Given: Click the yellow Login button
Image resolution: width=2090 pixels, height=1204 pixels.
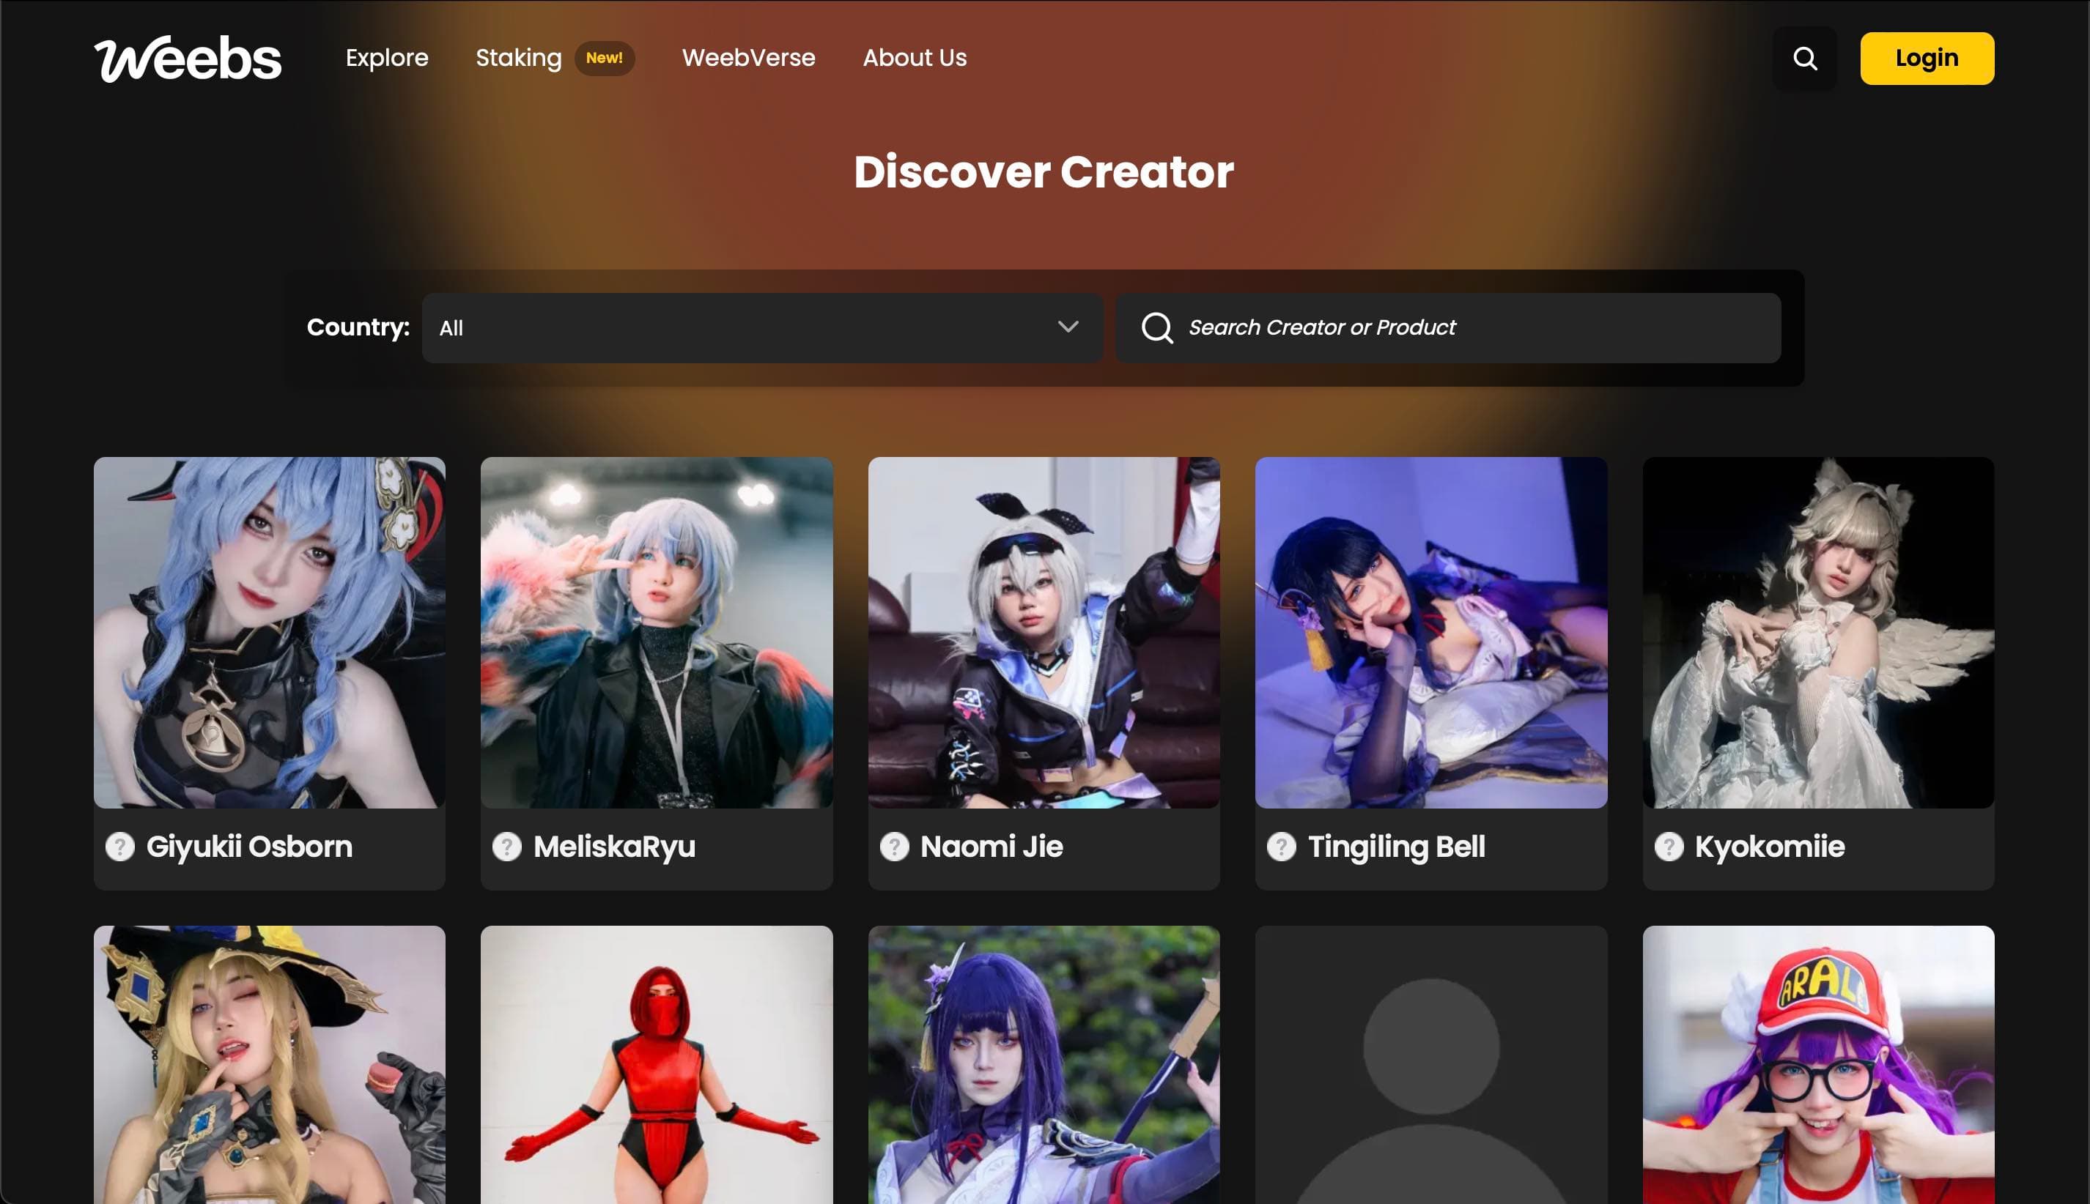Looking at the screenshot, I should (x=1927, y=58).
